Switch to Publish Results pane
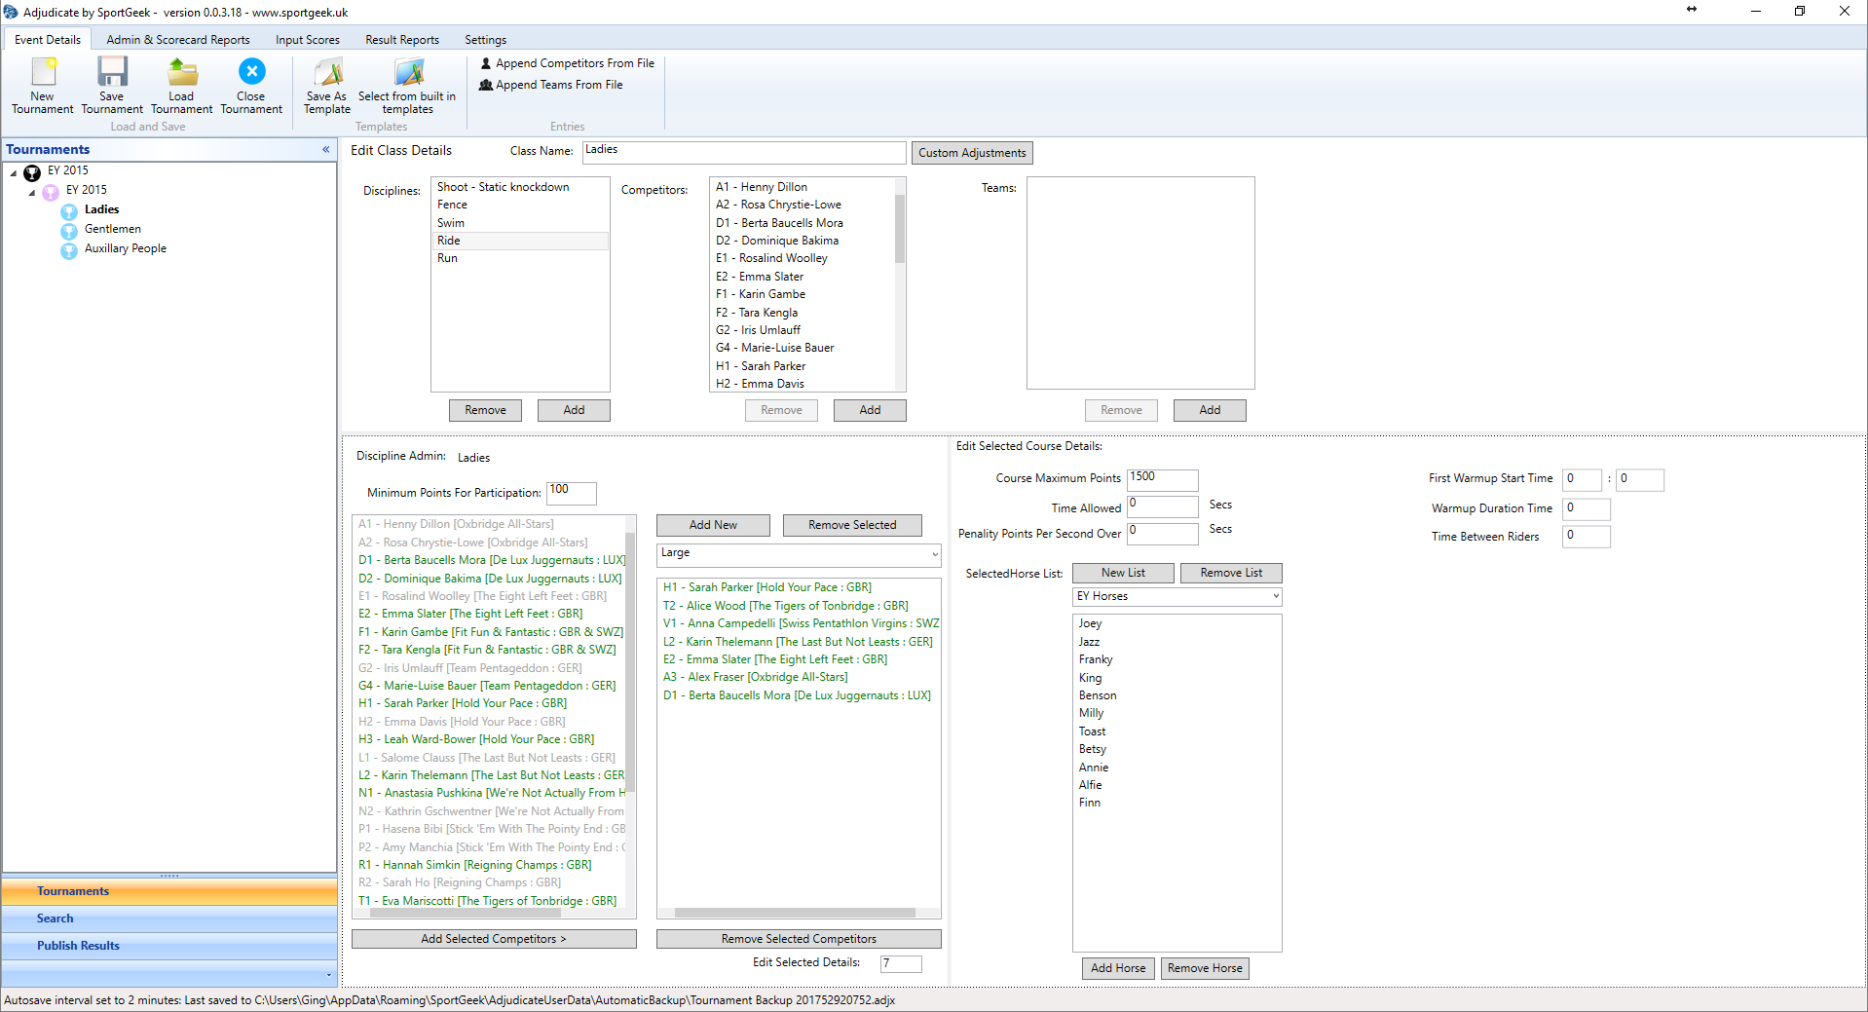 coord(169,946)
